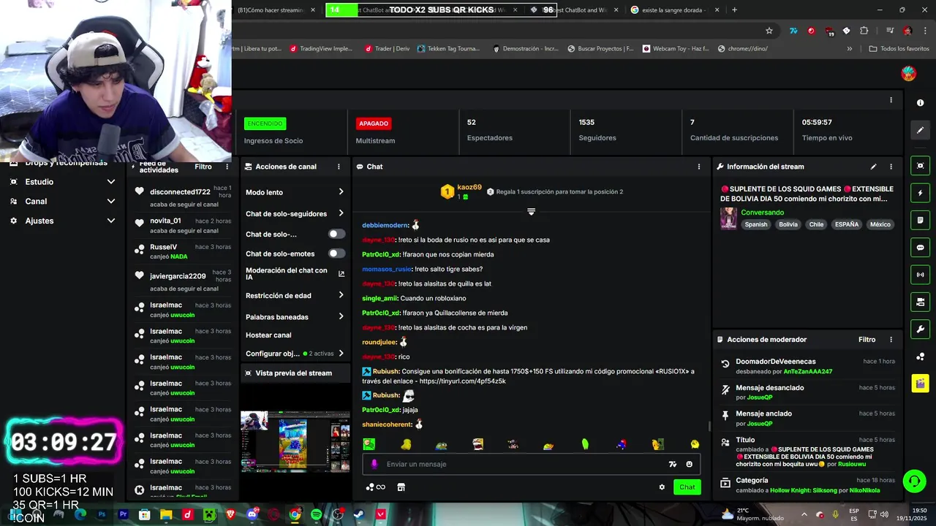
Task: Expand Restricción de edad settings
Action: tap(341, 295)
